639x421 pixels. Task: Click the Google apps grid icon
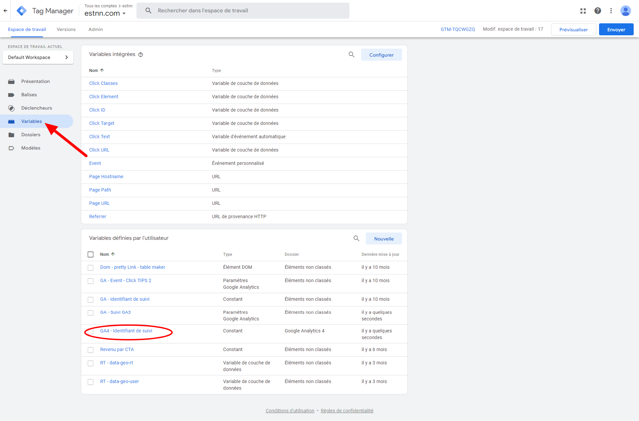tap(583, 11)
